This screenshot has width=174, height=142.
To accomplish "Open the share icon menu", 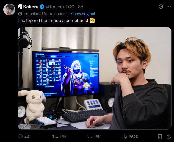I will tap(169, 137).
